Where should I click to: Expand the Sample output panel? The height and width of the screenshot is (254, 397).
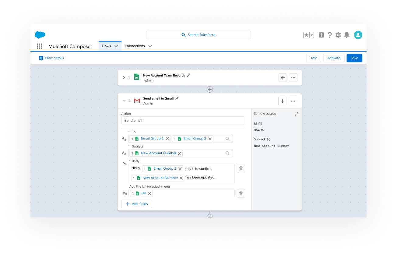click(297, 114)
